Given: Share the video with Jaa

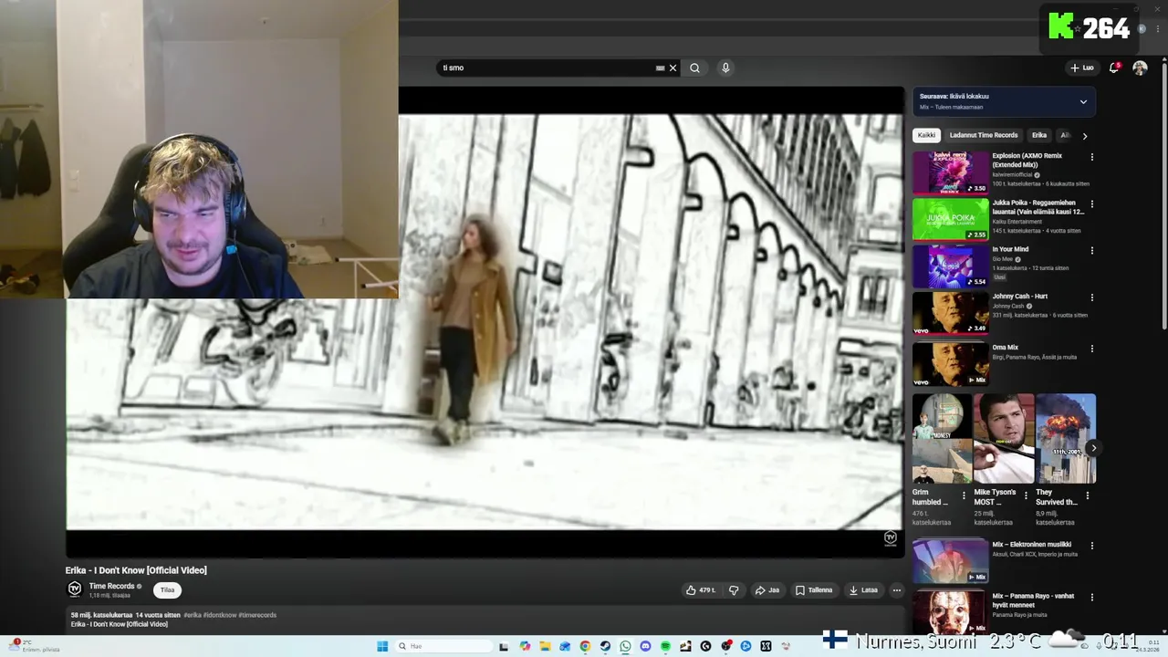Looking at the screenshot, I should pyautogui.click(x=767, y=590).
